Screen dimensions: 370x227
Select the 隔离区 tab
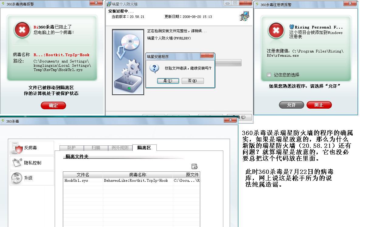tap(144, 148)
